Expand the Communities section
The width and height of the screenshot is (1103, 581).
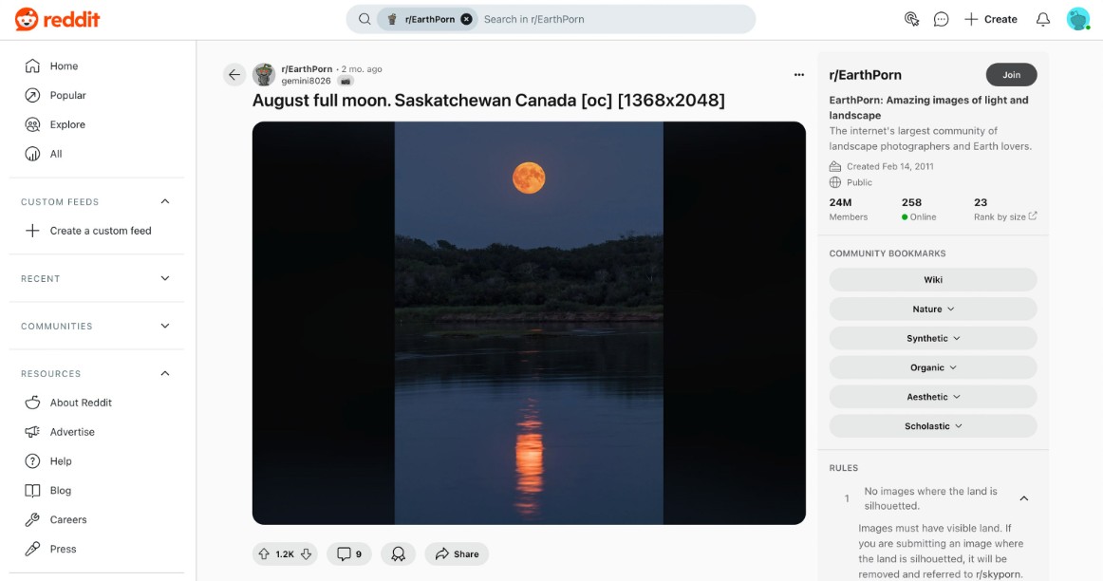pos(165,326)
